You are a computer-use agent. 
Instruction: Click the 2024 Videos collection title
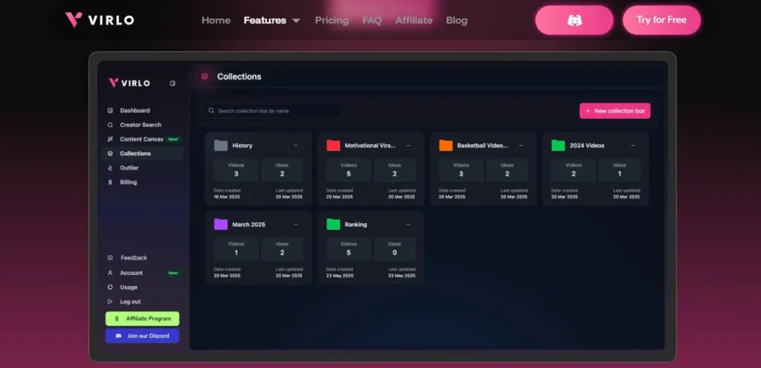(x=587, y=146)
